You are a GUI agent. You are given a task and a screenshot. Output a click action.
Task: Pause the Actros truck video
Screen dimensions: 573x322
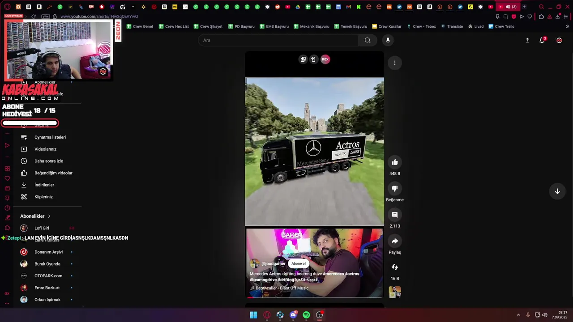314,152
